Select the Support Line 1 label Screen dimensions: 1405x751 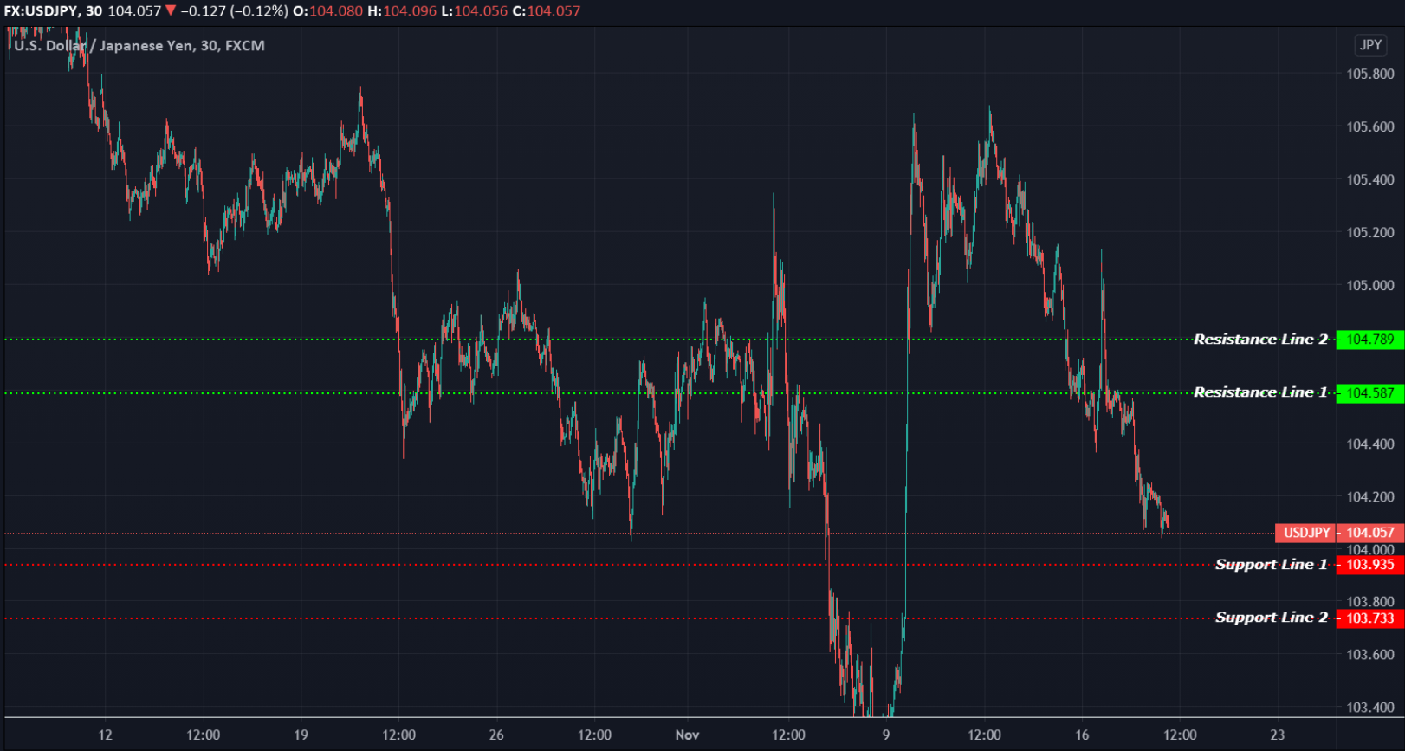1271,565
